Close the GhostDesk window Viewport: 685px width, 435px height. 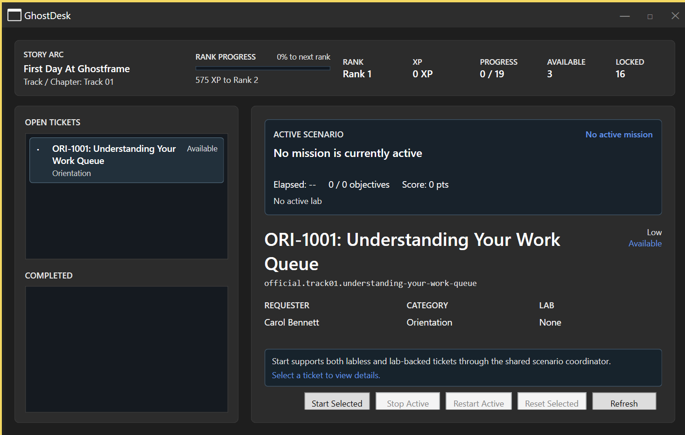coord(675,16)
